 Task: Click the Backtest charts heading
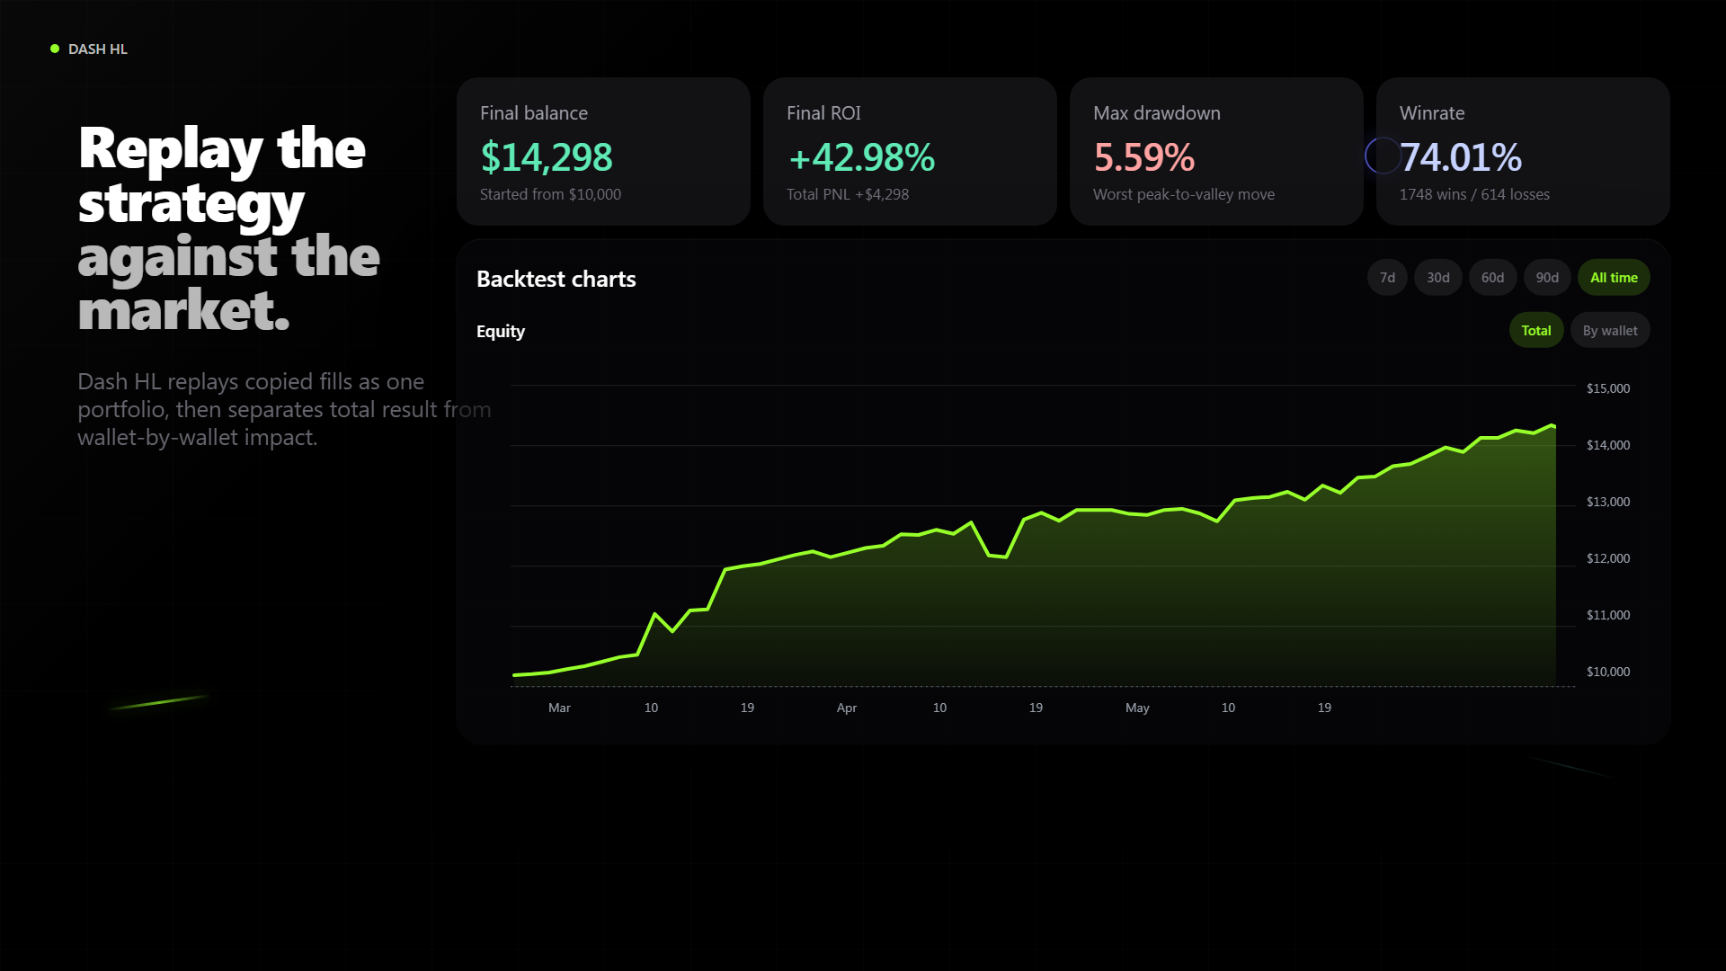[556, 279]
